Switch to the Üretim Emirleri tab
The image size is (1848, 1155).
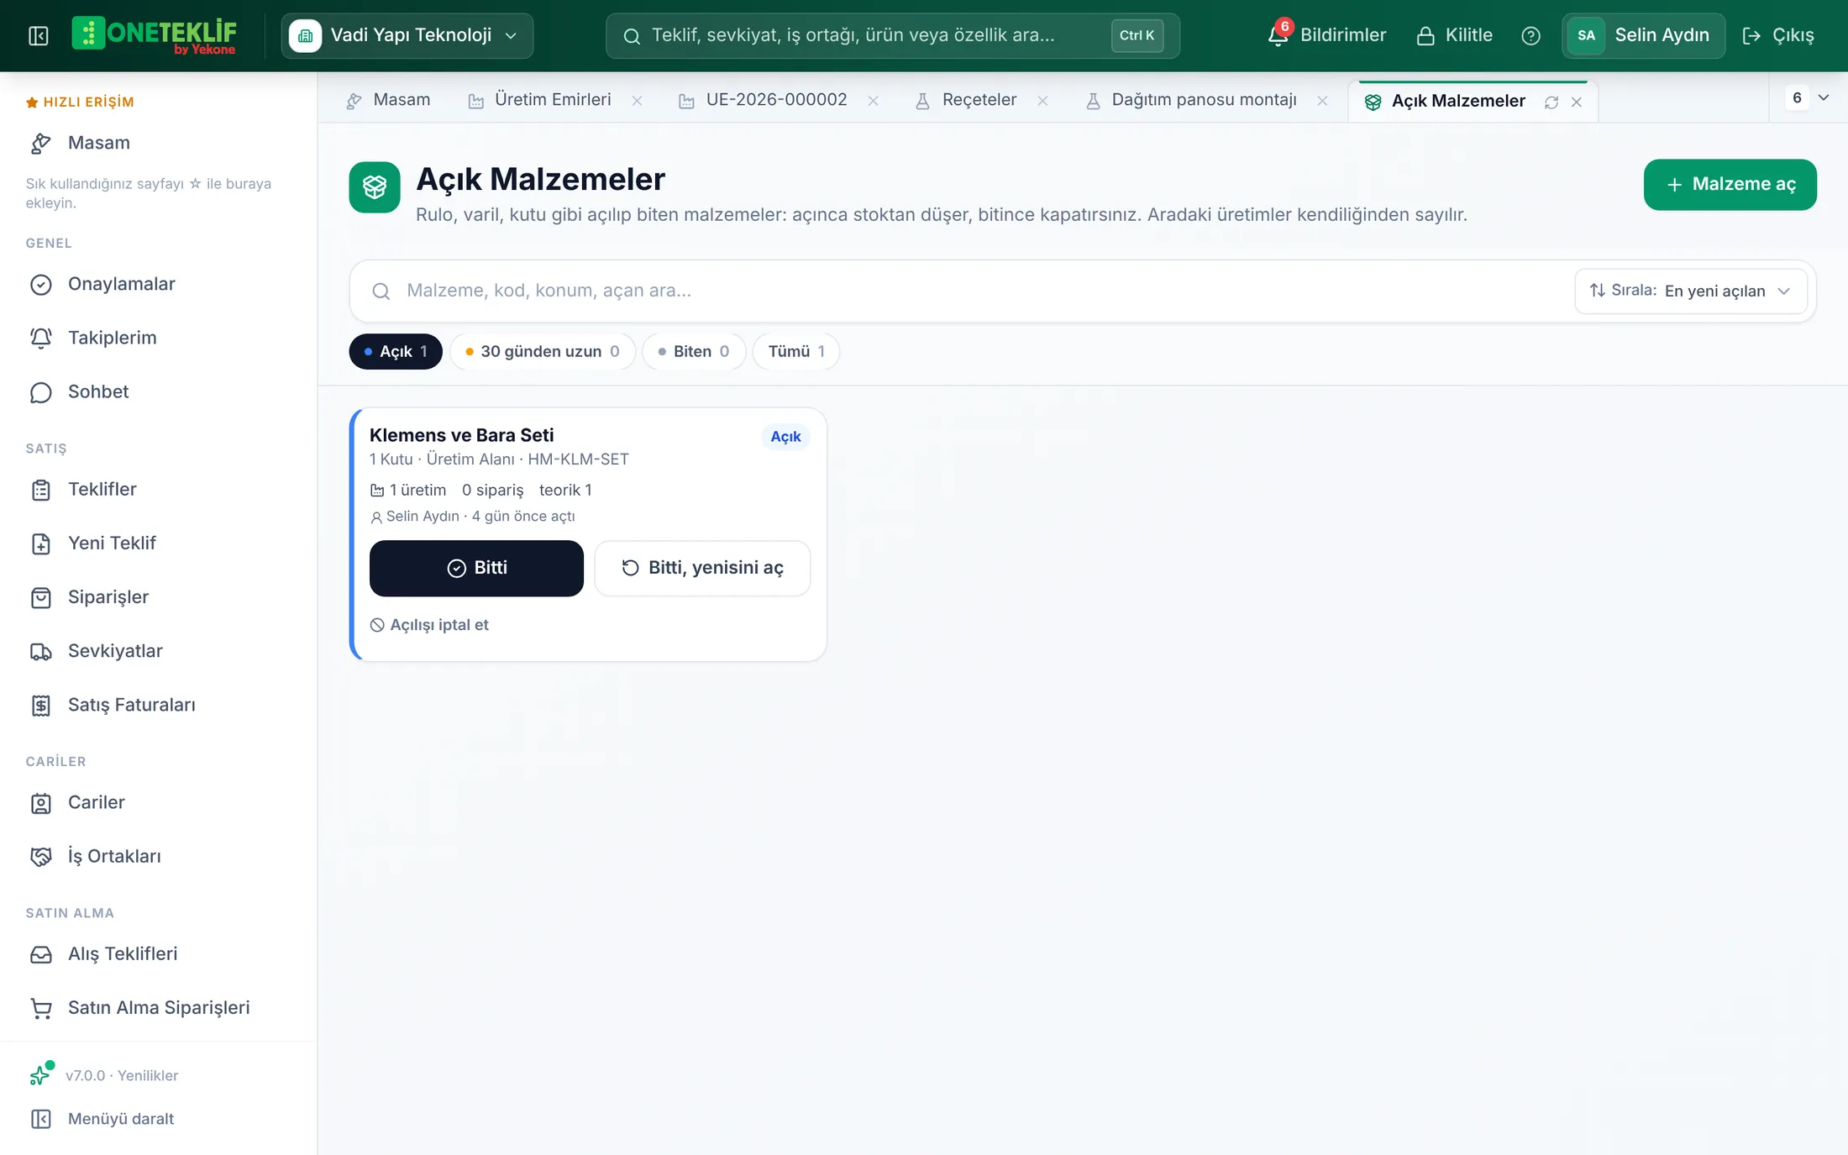[x=540, y=100]
